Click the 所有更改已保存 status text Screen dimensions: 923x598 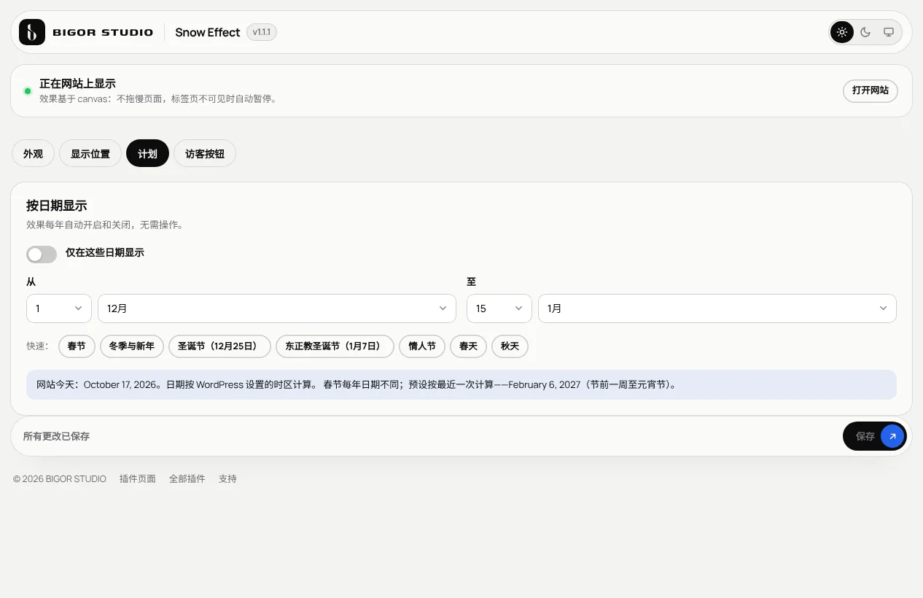click(56, 436)
